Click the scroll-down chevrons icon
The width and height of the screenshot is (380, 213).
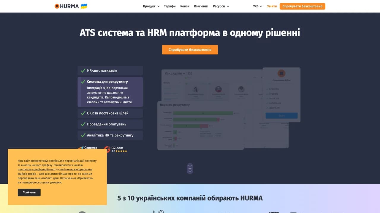click(190, 169)
